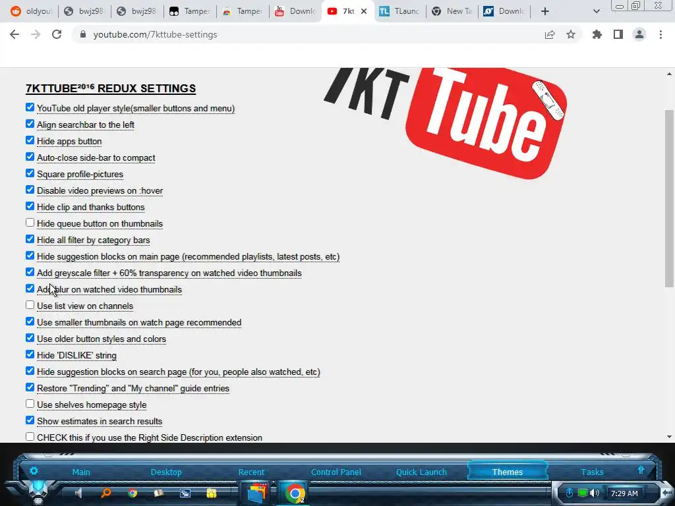The height and width of the screenshot is (506, 675).
Task: Toggle Hide apps button checkbox
Action: pyautogui.click(x=30, y=140)
